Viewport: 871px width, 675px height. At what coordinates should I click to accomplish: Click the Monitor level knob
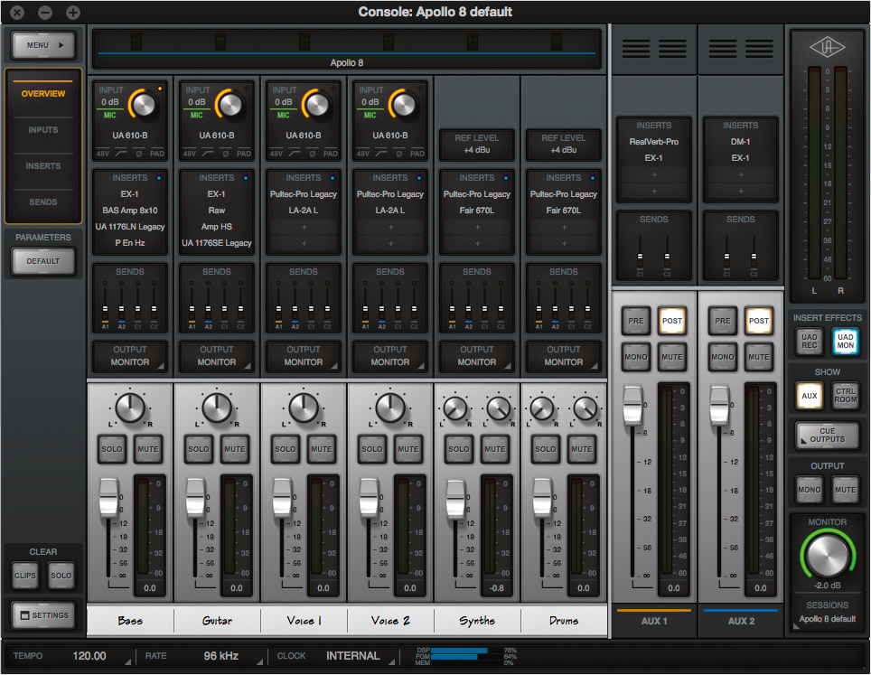[828, 556]
